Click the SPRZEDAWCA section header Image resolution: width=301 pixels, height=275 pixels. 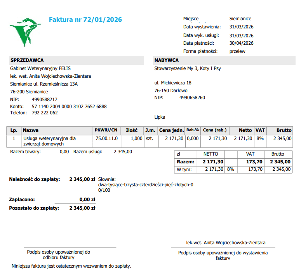(x=27, y=60)
